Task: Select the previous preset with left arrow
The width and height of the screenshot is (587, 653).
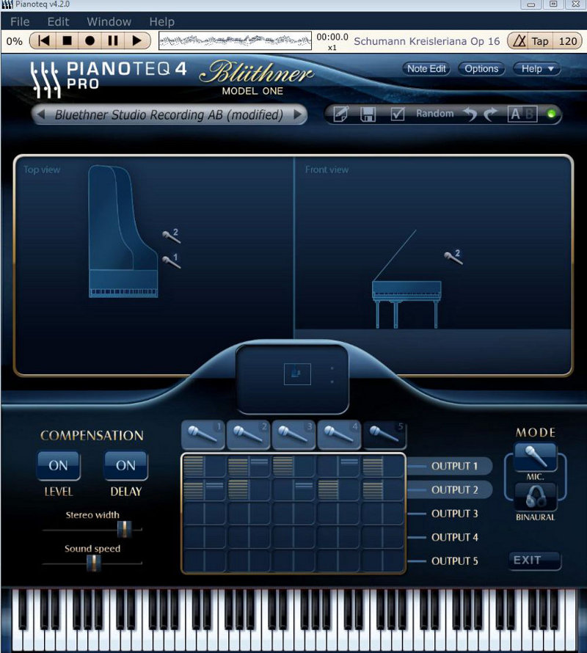Action: [x=41, y=114]
